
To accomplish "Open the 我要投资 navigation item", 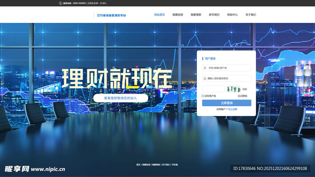I will pos(177,15).
